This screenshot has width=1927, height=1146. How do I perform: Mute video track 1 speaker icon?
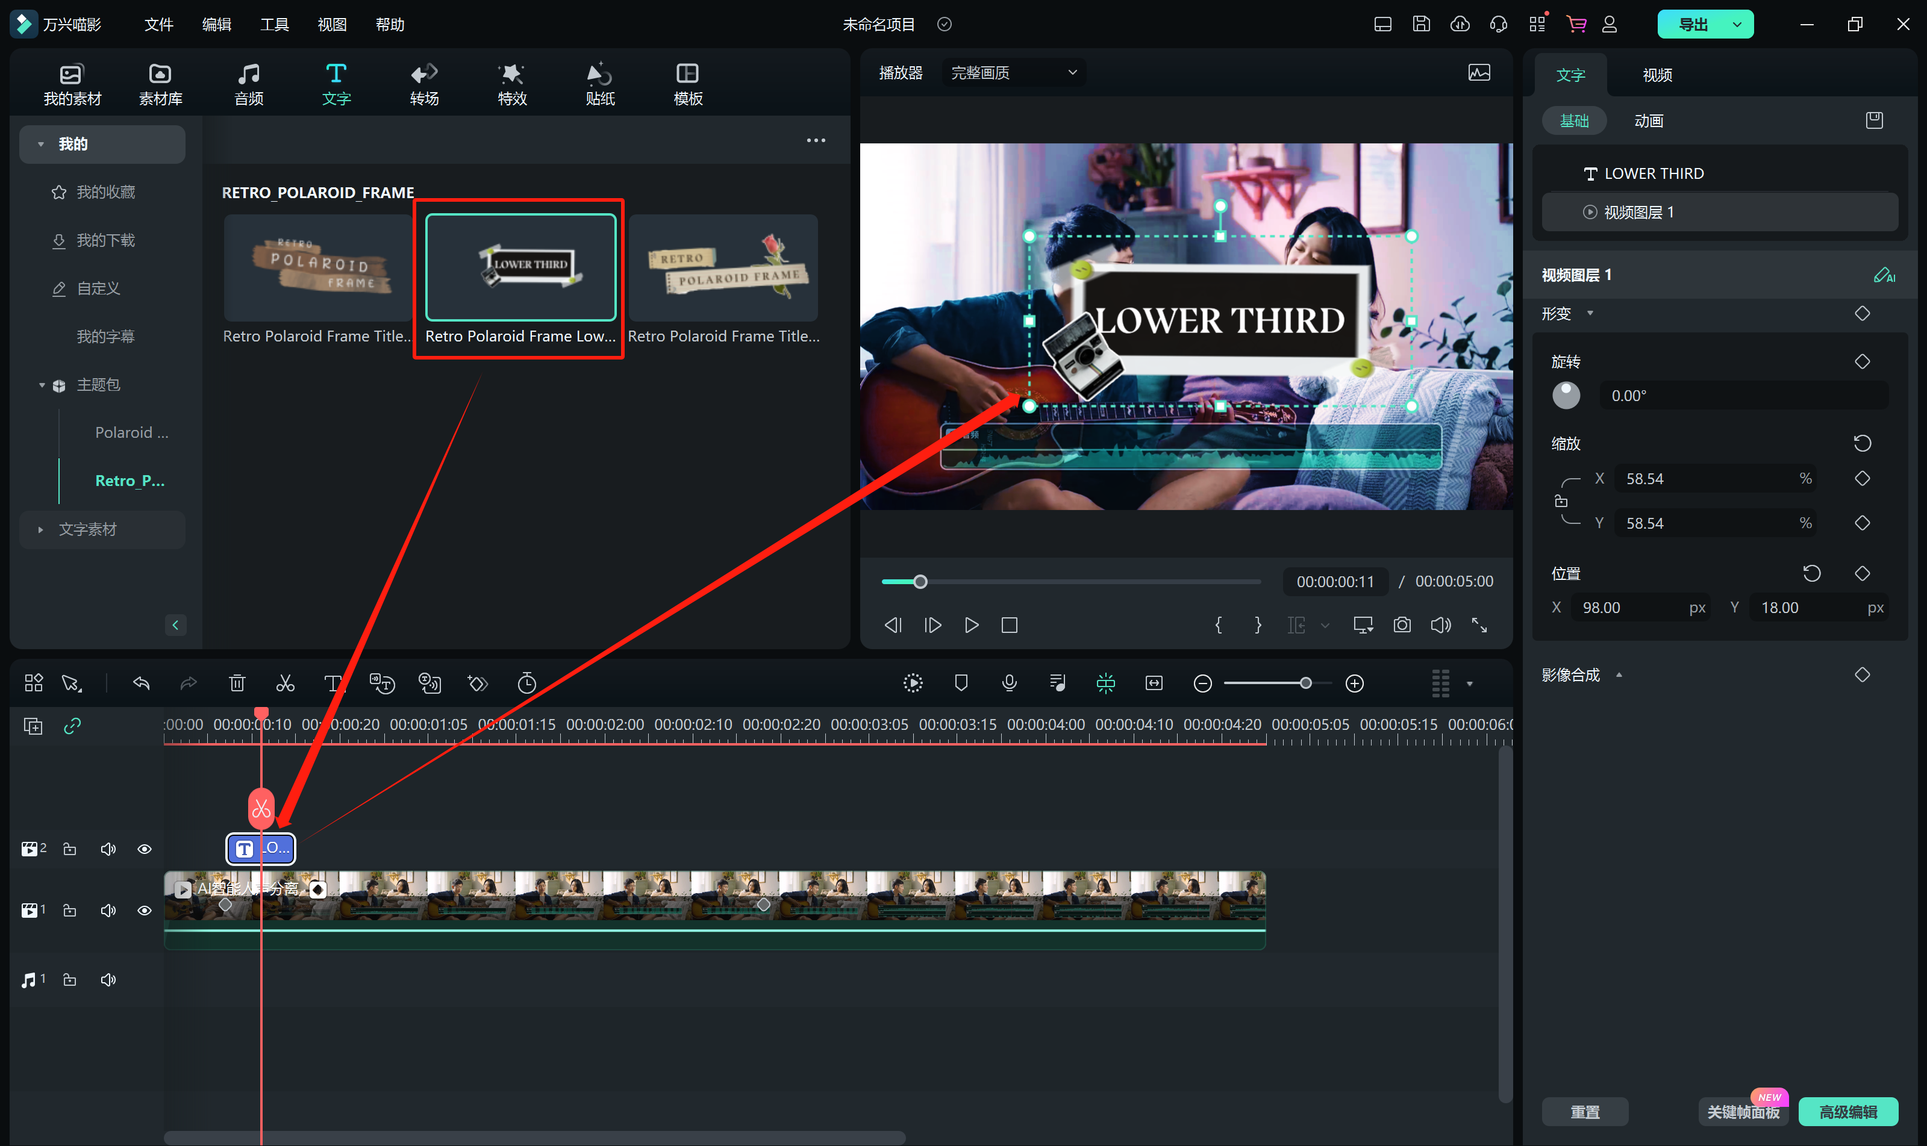[x=108, y=911]
